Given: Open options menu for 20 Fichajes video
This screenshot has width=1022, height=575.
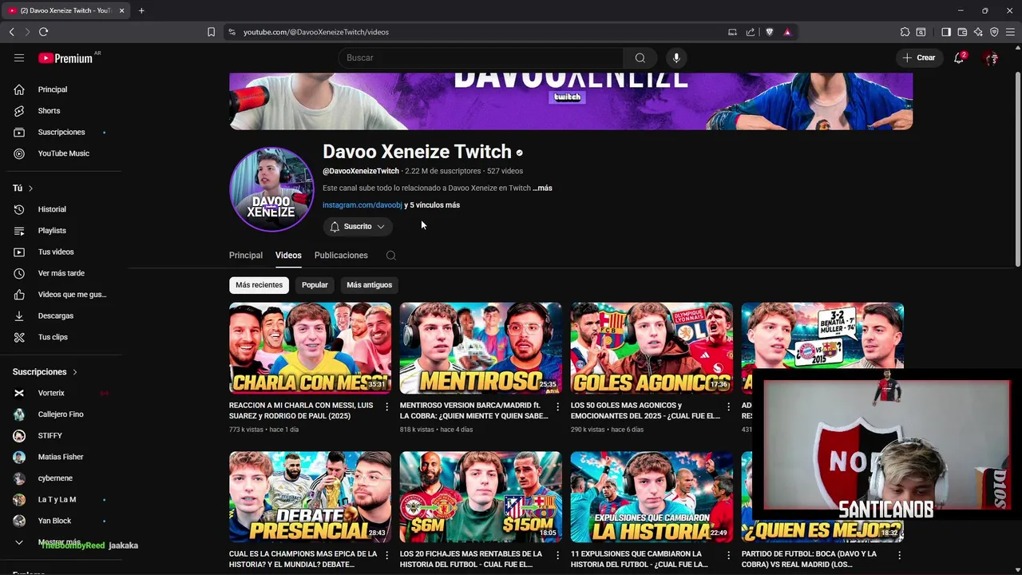Looking at the screenshot, I should click(557, 556).
